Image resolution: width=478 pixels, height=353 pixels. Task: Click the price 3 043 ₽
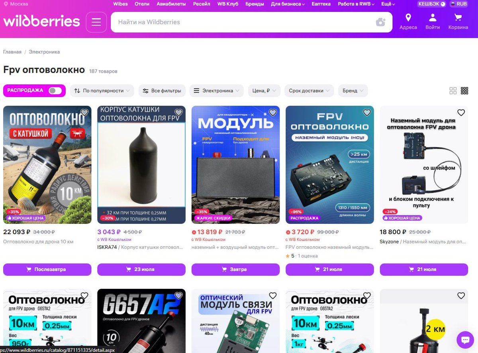click(109, 232)
